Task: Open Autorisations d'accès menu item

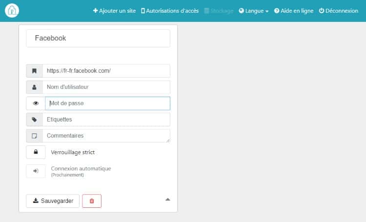Action: 170,11
